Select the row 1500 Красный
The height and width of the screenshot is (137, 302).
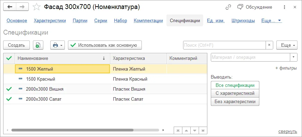point(105,79)
